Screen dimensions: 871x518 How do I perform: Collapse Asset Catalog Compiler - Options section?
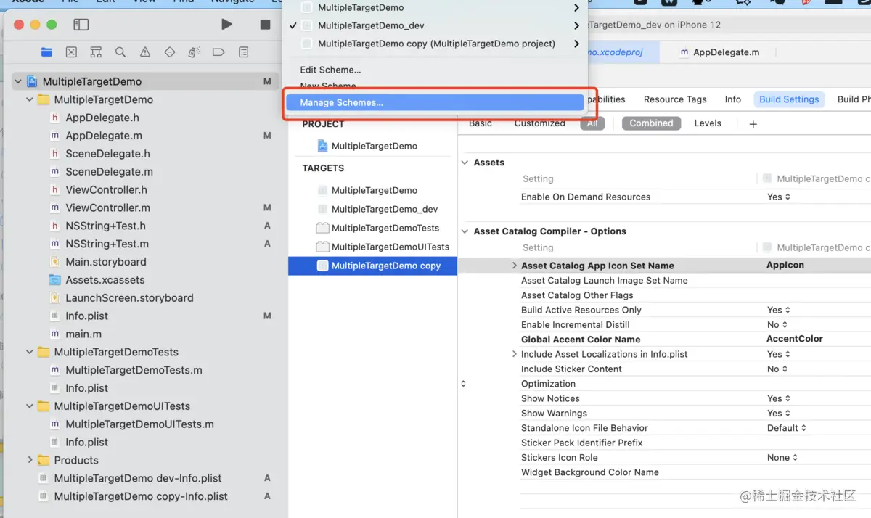pyautogui.click(x=465, y=231)
